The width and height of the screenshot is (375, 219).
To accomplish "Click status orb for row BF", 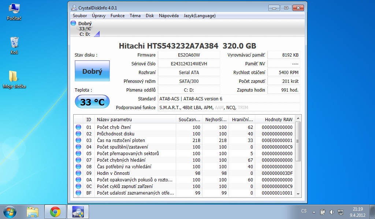I will 78,193.
